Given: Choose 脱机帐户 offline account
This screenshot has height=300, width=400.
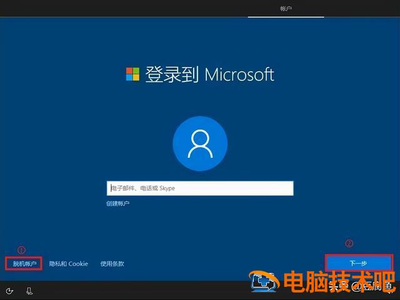Looking at the screenshot, I should (24, 264).
